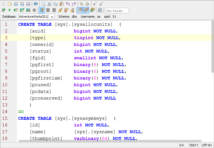Image resolution: width=214 pixels, height=148 pixels.
Task: Click the spid value 51
Action: click(114, 17)
